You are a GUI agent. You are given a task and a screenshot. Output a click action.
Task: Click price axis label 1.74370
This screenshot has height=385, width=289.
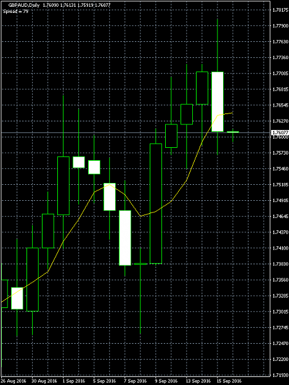pyautogui.click(x=280, y=232)
